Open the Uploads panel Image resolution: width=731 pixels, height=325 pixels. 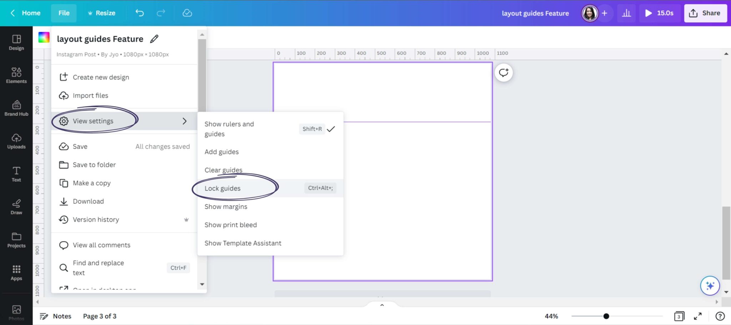coord(16,141)
